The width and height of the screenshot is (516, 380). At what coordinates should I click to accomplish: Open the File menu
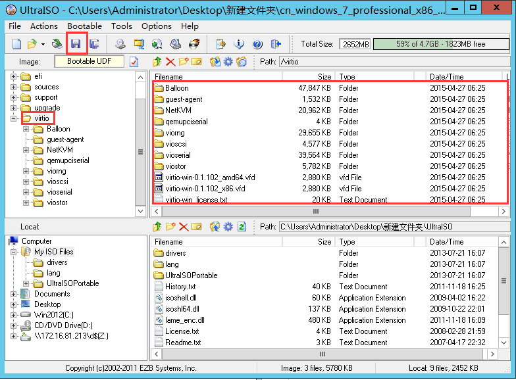[14, 26]
